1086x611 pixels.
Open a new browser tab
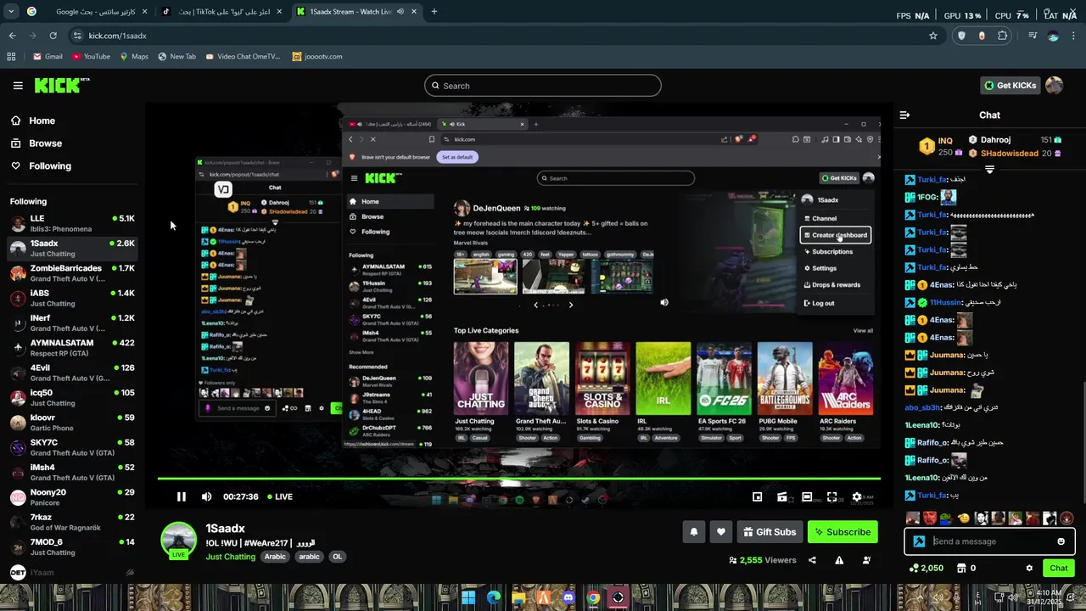(434, 12)
